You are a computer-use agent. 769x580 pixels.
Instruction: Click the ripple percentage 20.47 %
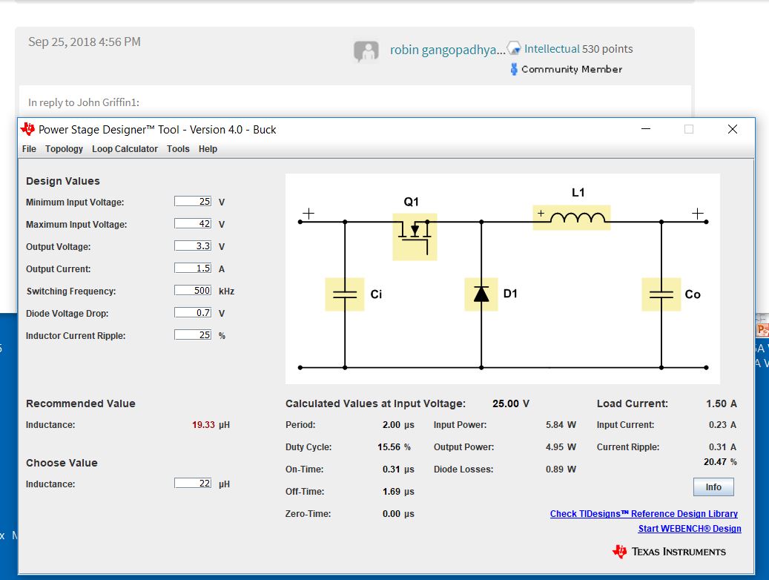(x=721, y=462)
